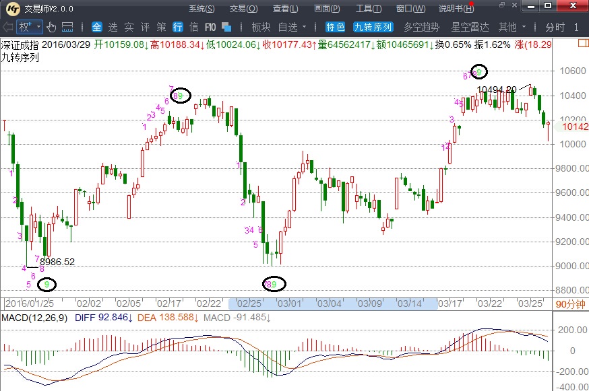This screenshot has width=589, height=391.
Task: Click the ruler measurement tool icon
Action: tap(67, 27)
